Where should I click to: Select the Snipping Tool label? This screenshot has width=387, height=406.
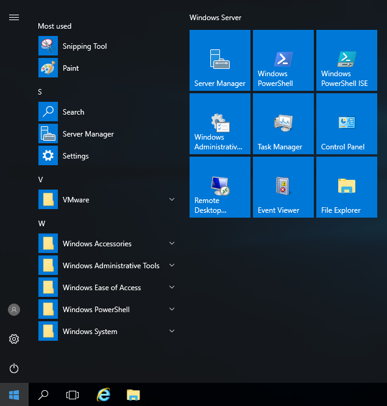85,46
